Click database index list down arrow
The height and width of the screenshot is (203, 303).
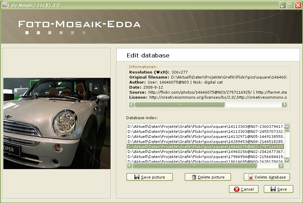click(x=287, y=160)
